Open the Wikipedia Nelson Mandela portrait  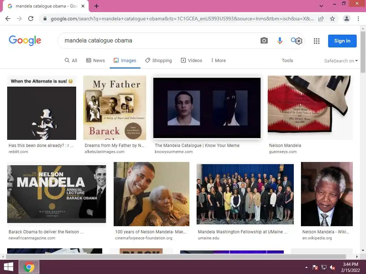coord(327,194)
